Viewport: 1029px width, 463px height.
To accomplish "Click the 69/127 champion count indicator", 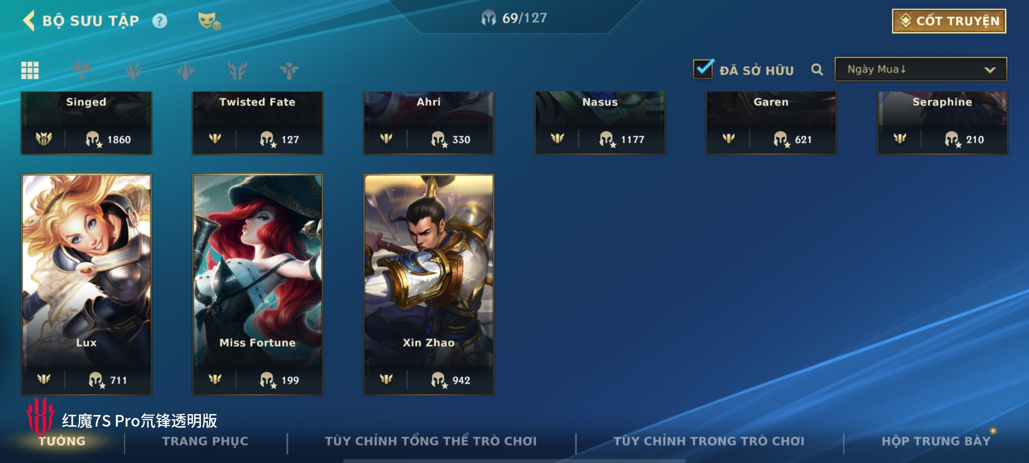I will pyautogui.click(x=514, y=18).
